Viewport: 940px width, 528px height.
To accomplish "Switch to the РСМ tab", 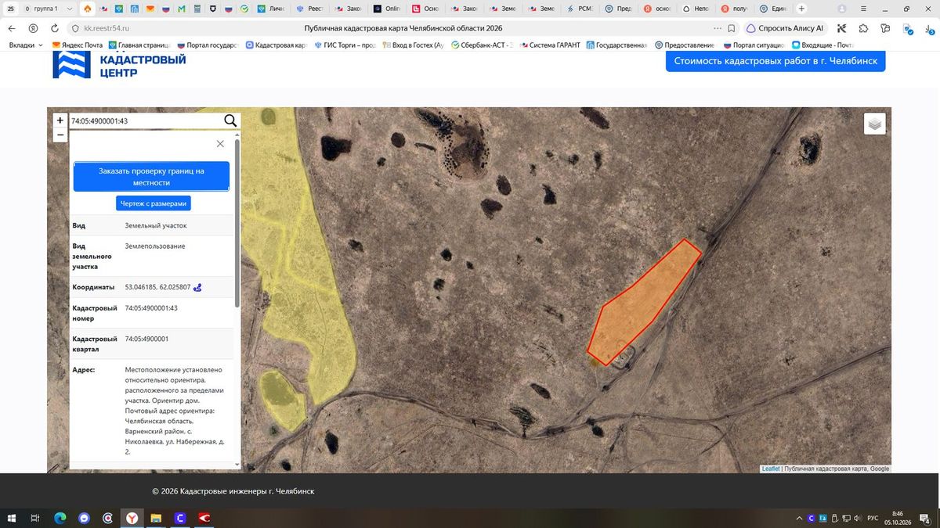I will pyautogui.click(x=580, y=9).
